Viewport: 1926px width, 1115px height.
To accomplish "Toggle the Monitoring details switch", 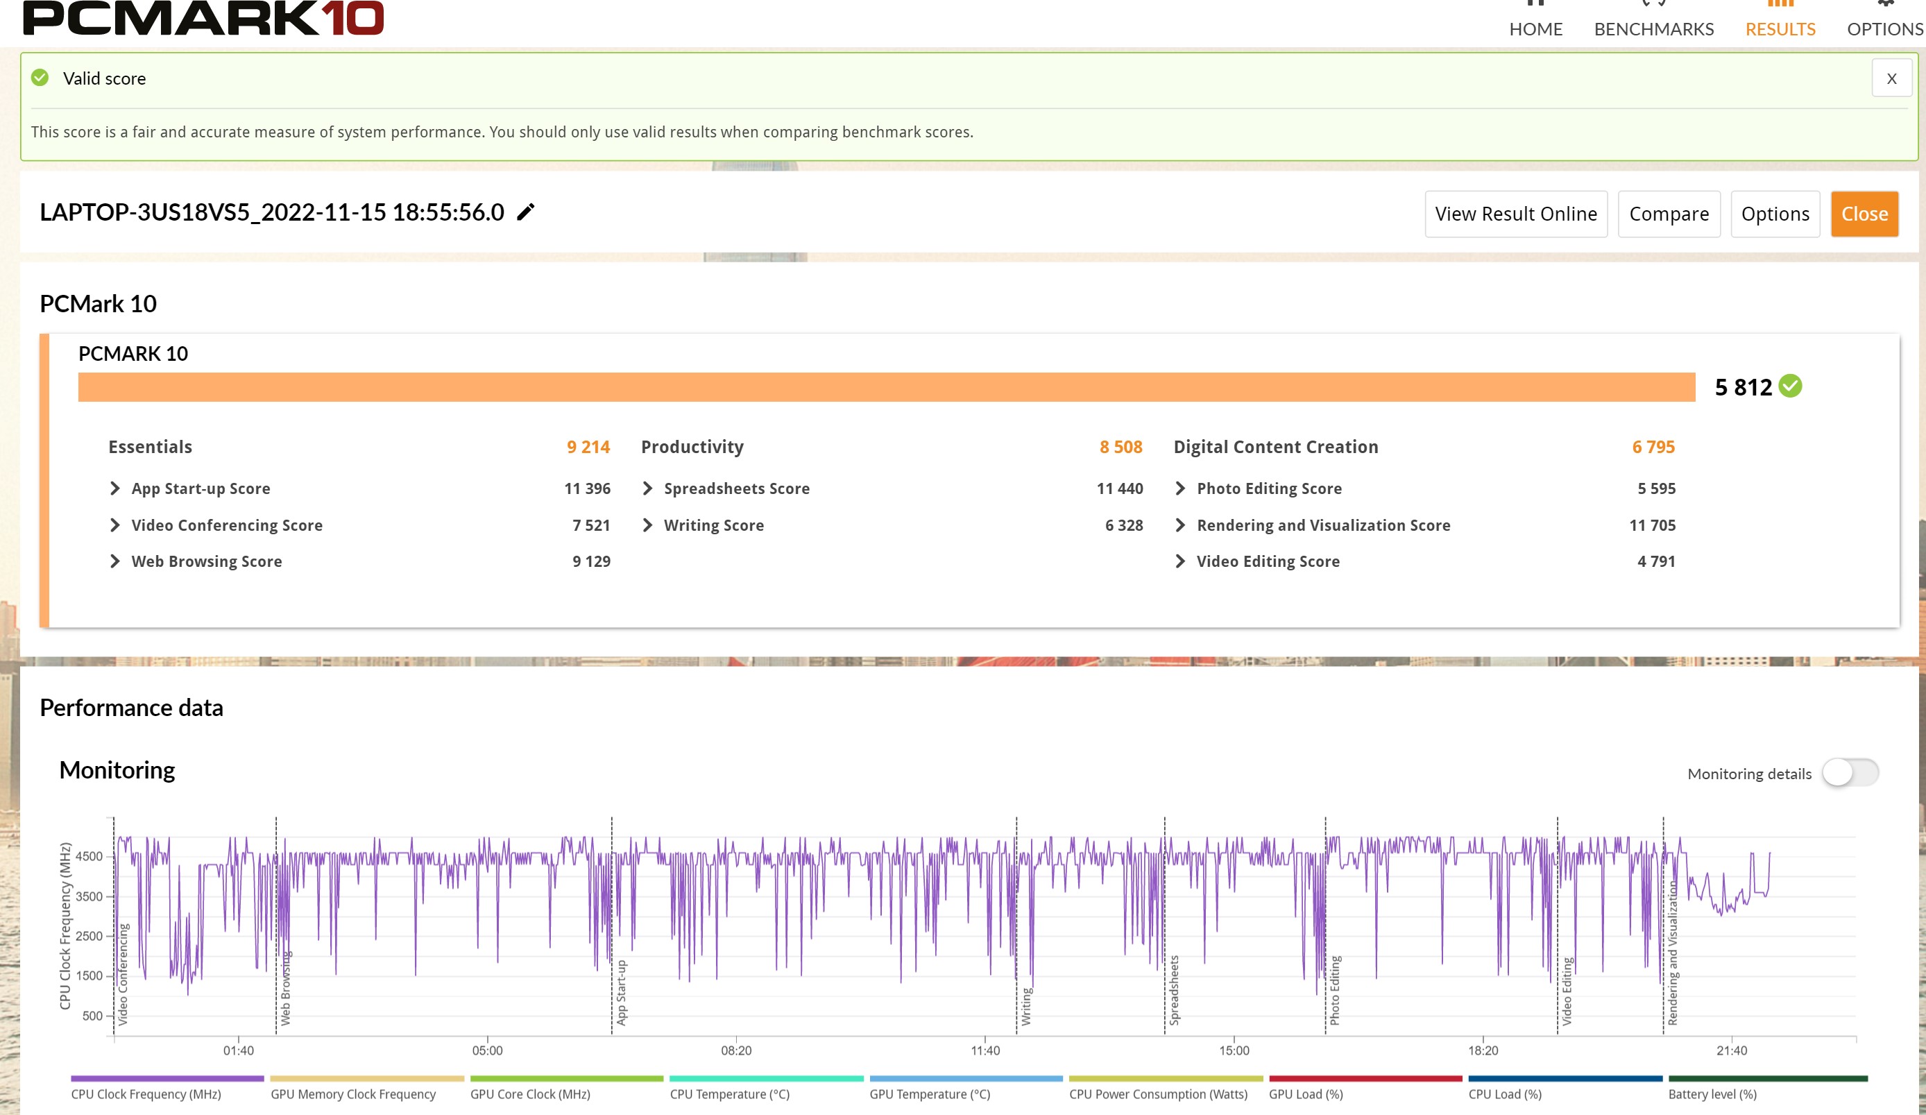I will pos(1850,773).
